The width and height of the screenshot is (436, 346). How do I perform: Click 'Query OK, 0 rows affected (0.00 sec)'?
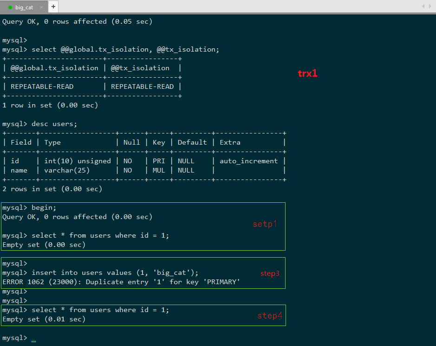[x=77, y=217]
